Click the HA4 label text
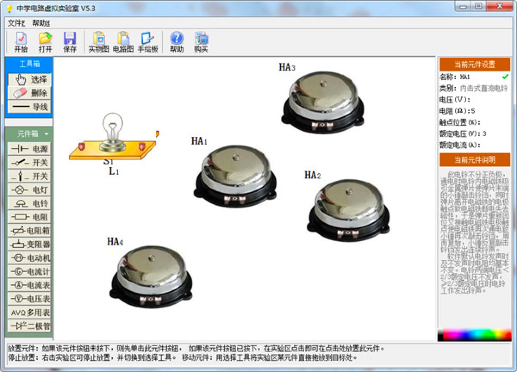 coord(115,242)
